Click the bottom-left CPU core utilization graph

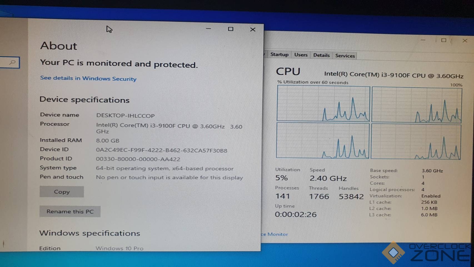[x=323, y=140]
